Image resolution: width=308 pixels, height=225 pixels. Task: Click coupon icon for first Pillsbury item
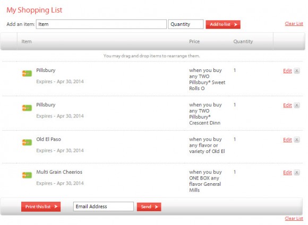(27, 74)
